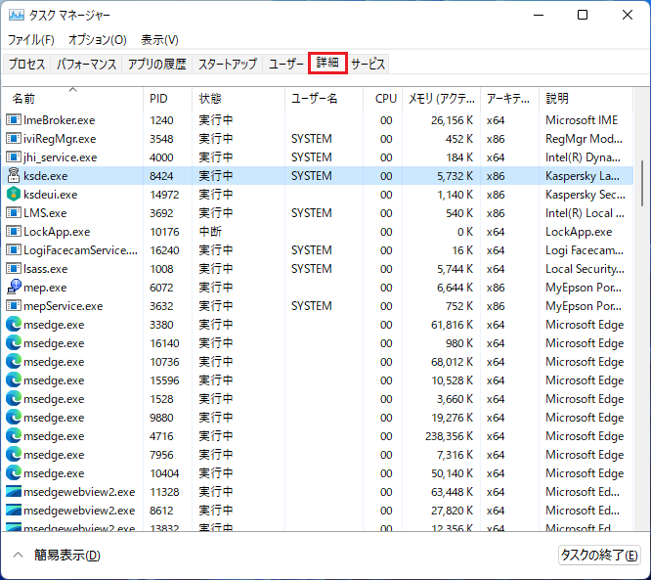Select memory value 63,448 K

[452, 492]
